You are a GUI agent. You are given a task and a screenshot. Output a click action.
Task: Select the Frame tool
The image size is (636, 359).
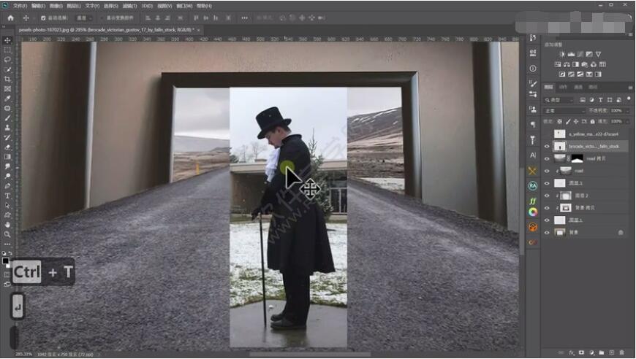tap(7, 88)
